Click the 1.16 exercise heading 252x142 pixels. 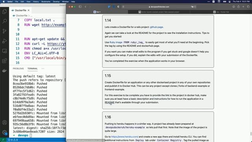coord(107,117)
